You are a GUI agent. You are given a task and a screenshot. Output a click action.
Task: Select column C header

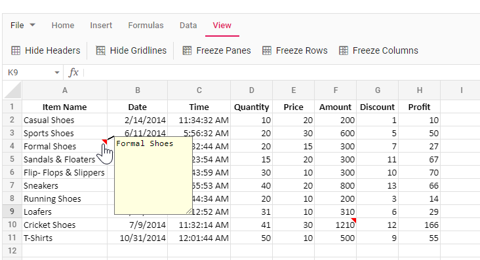199,90
